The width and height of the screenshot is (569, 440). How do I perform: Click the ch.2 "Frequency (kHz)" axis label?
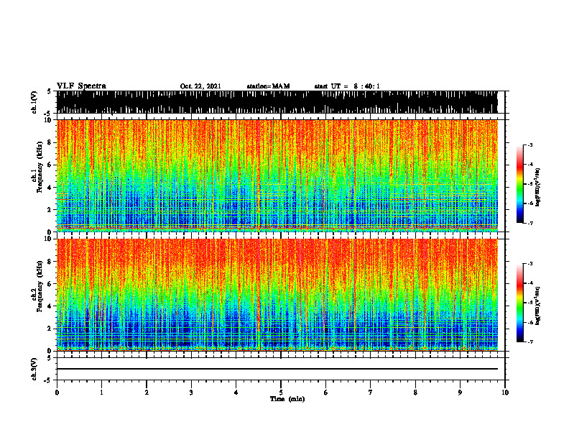tap(40, 286)
